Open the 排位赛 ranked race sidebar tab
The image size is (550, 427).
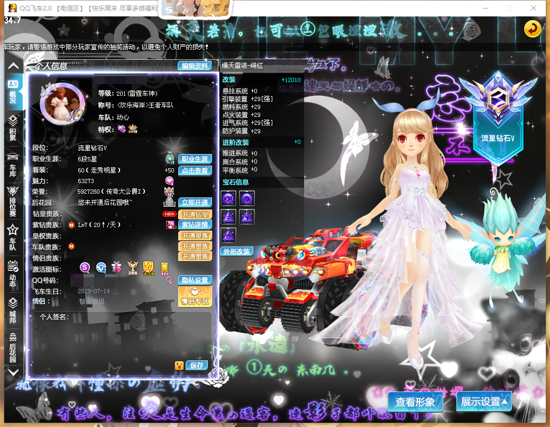click(13, 201)
